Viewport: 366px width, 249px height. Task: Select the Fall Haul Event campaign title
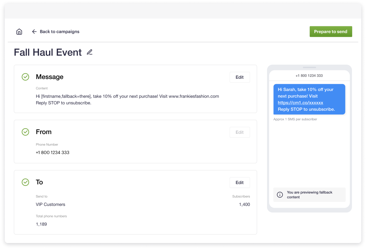point(48,52)
